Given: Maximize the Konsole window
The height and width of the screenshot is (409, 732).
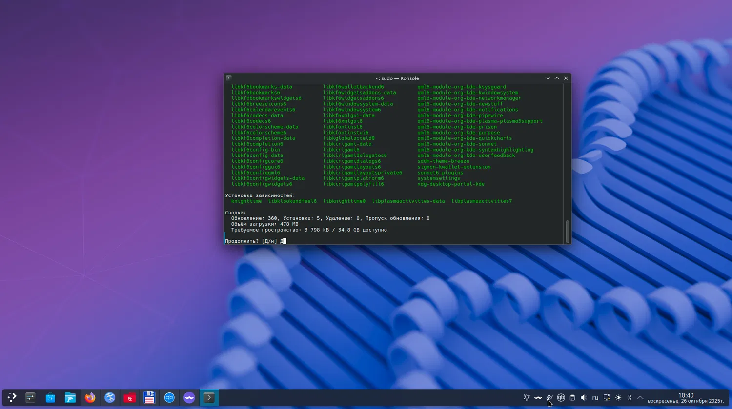Looking at the screenshot, I should 557,78.
